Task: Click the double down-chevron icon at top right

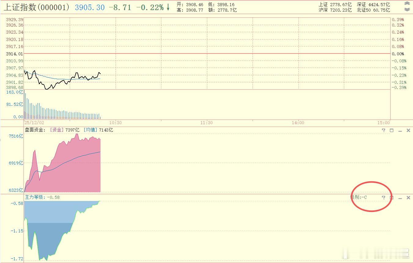Action: click(407, 9)
